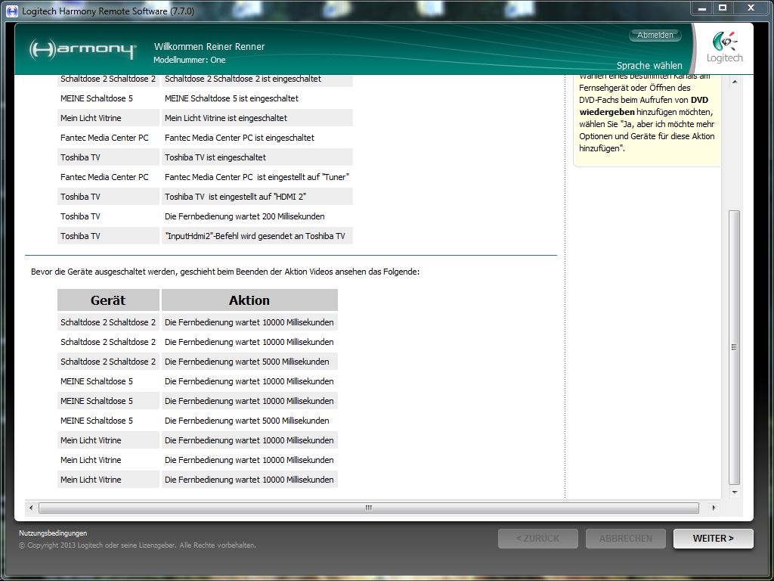
Task: Open the Nutzungsbedingungen link
Action: [x=53, y=533]
